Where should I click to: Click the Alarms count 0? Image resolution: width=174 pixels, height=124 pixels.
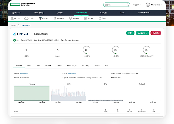57,50
